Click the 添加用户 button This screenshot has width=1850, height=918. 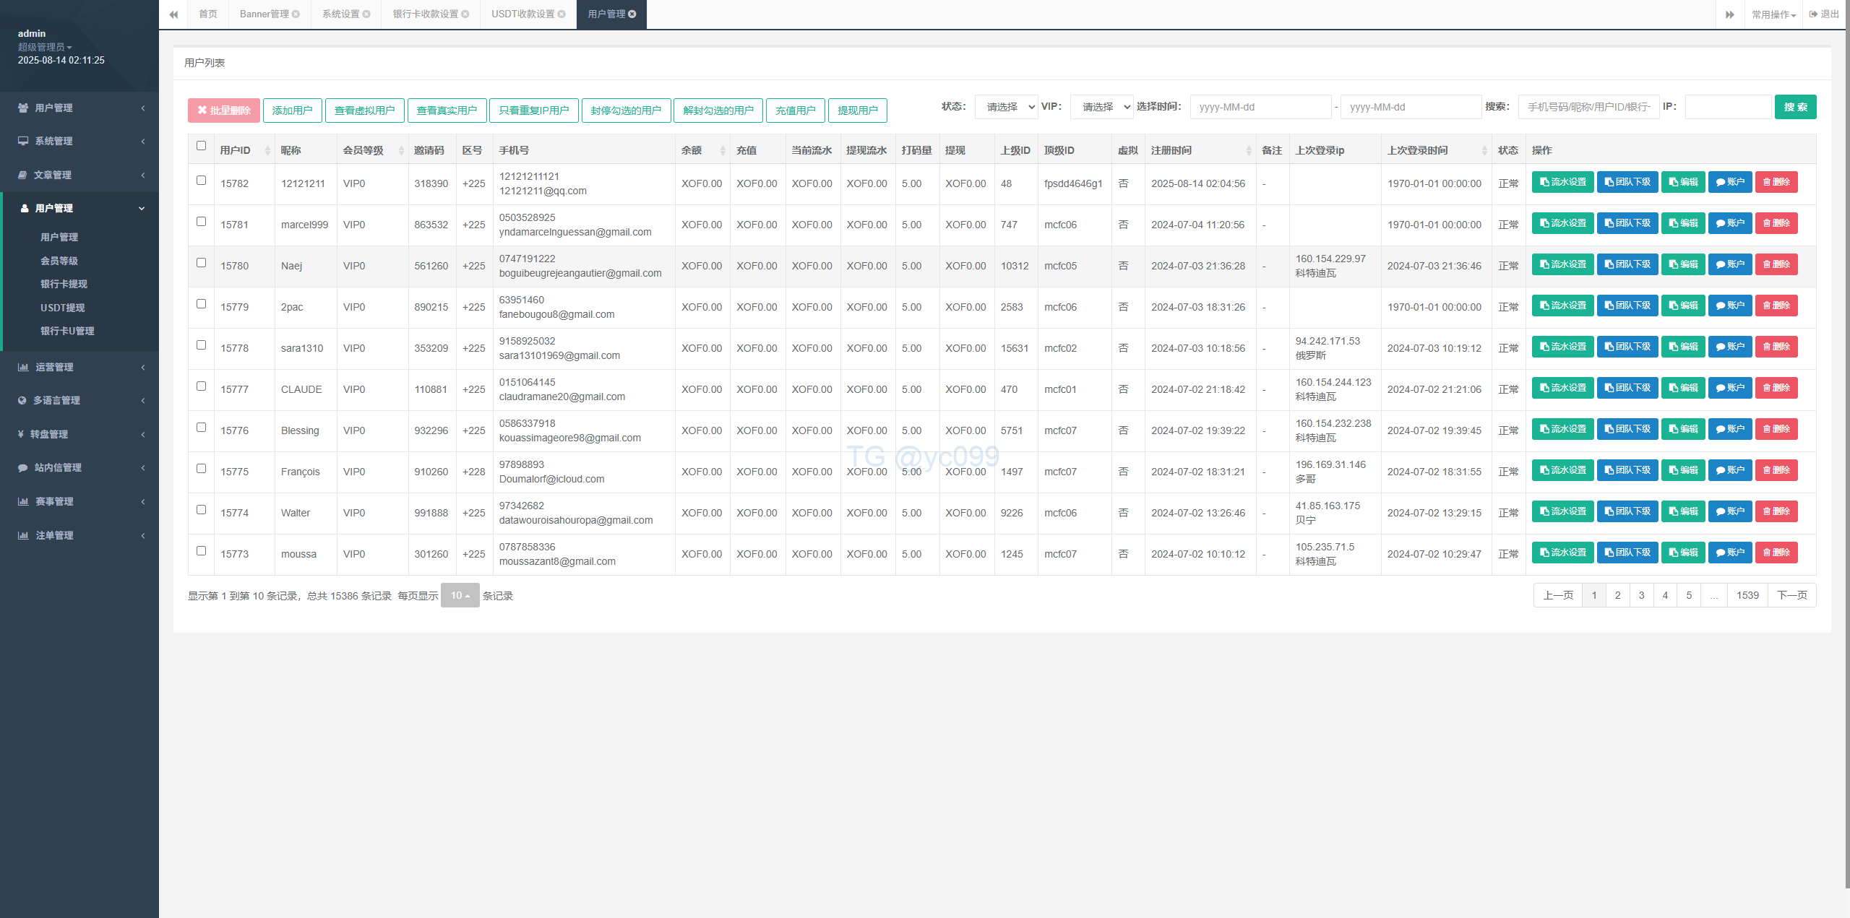(x=292, y=111)
